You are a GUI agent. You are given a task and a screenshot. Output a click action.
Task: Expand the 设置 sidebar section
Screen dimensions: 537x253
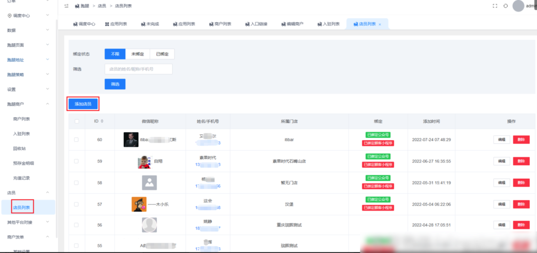click(28, 89)
